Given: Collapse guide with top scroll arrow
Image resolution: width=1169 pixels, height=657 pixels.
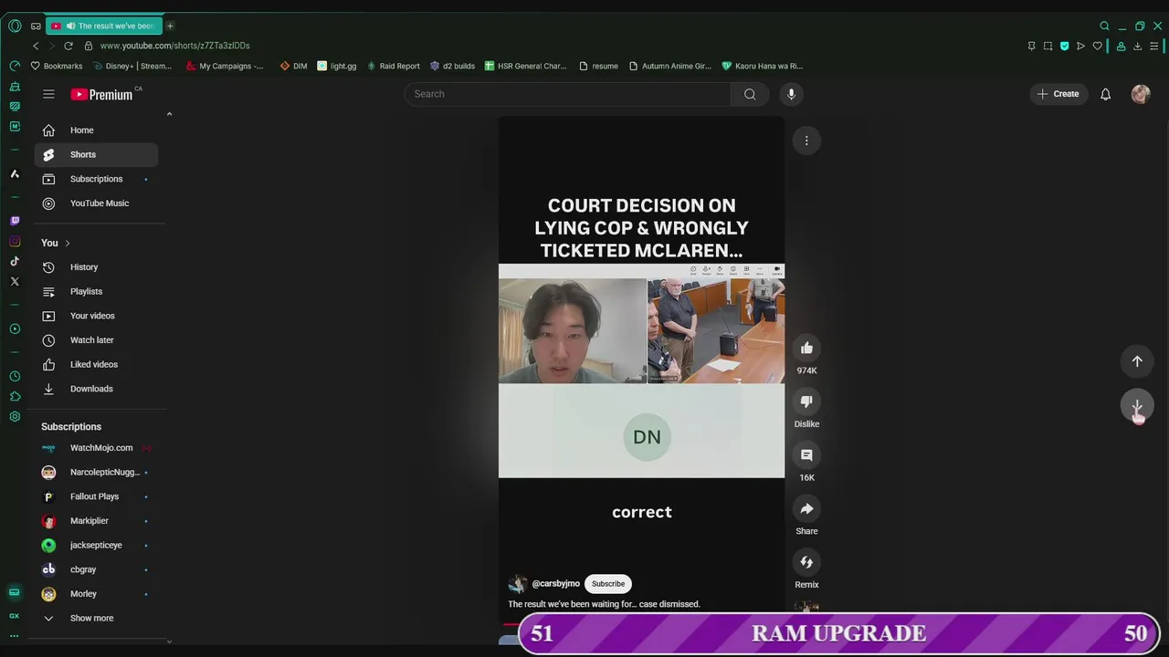Looking at the screenshot, I should [169, 114].
